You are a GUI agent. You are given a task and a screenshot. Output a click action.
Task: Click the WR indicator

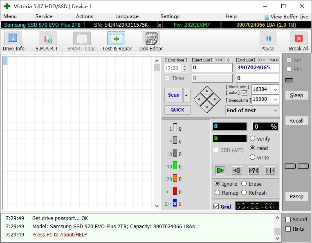point(290,166)
